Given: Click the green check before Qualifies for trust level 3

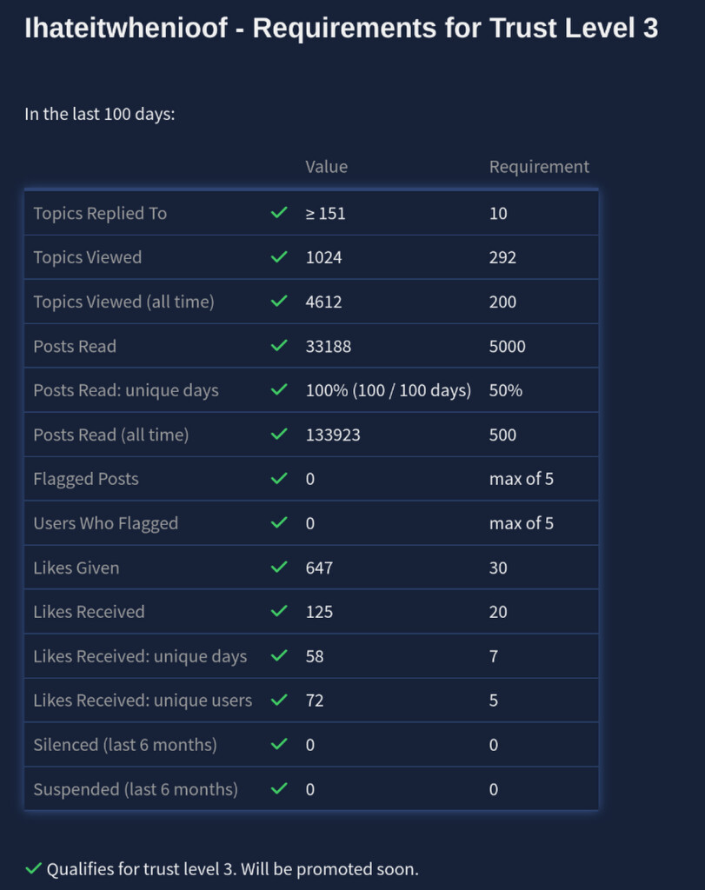Looking at the screenshot, I should [x=34, y=868].
